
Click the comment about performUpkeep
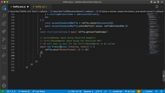tap(68, 38)
